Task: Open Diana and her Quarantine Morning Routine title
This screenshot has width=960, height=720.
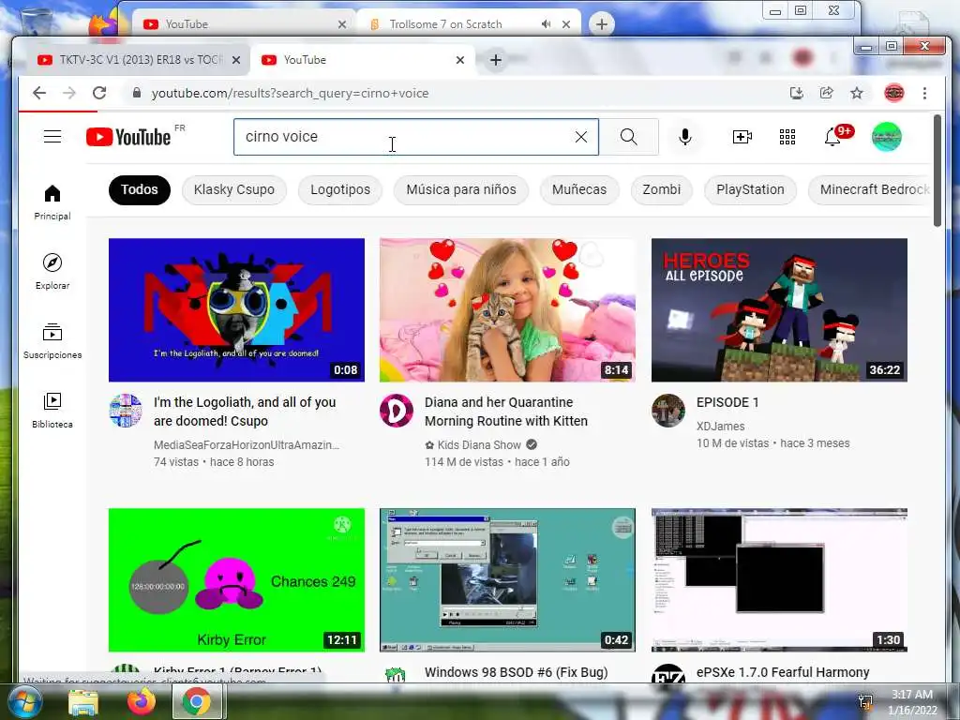Action: tap(506, 412)
